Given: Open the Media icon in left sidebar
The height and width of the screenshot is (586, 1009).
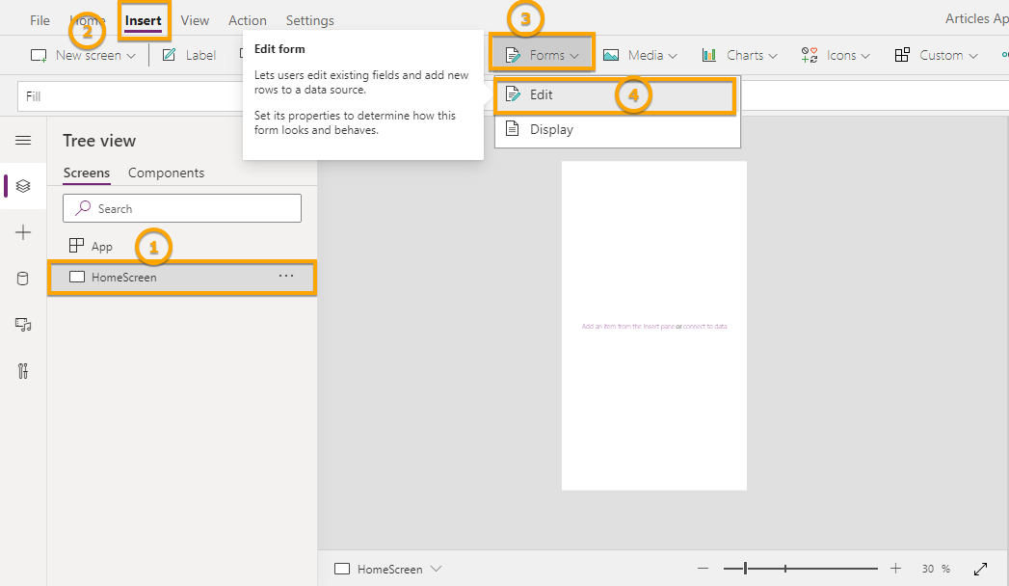Looking at the screenshot, I should click(x=23, y=325).
